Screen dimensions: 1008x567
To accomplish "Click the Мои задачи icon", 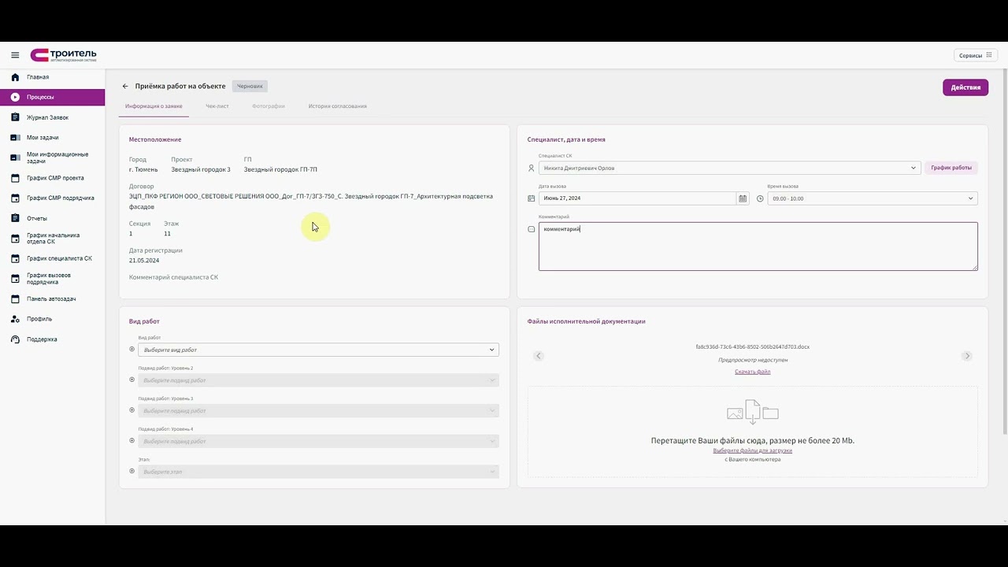I will tap(15, 138).
